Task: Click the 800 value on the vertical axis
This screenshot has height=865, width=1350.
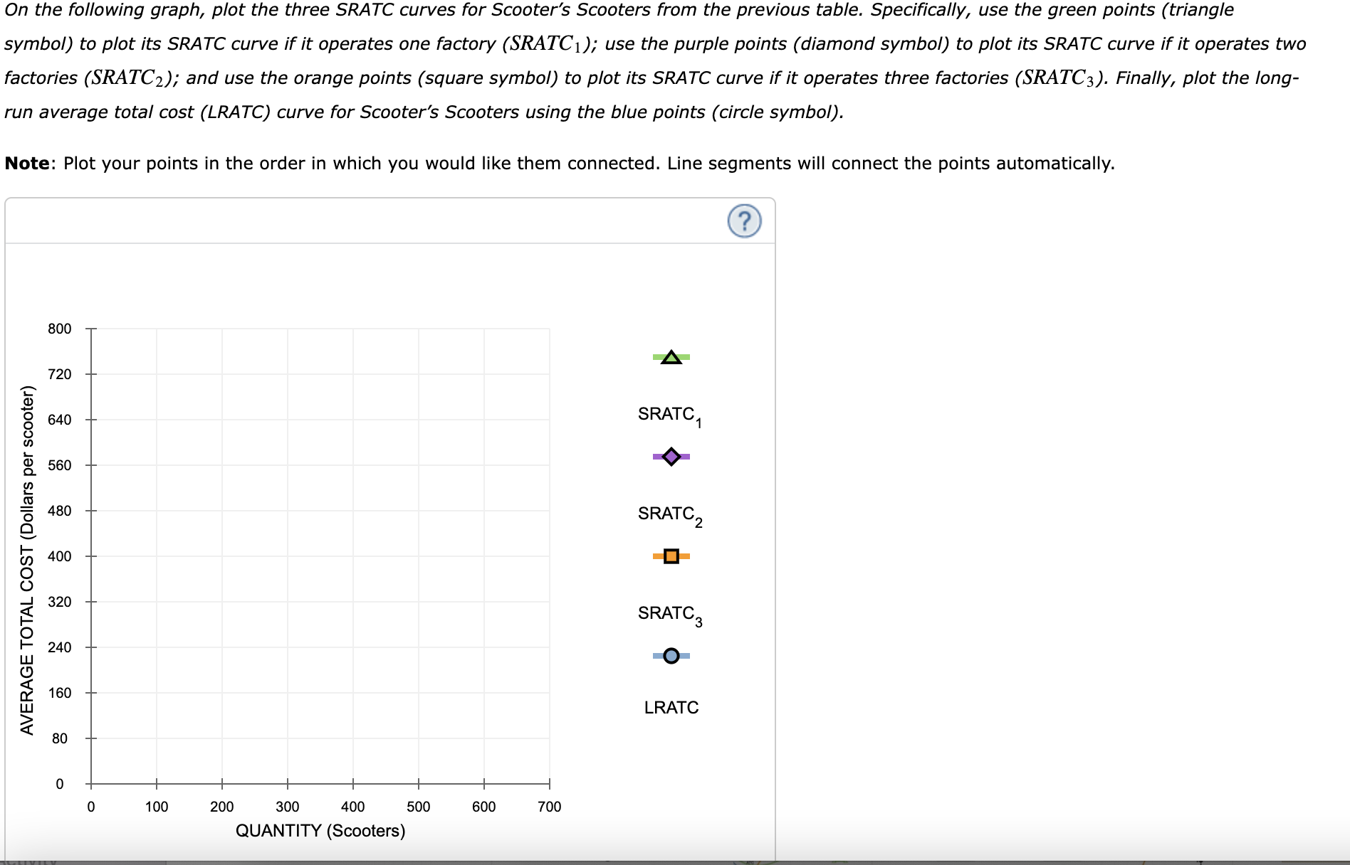Action: [x=61, y=329]
